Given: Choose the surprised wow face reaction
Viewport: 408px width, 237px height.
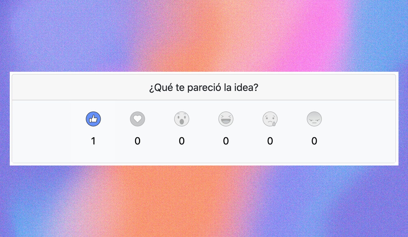Looking at the screenshot, I should pyautogui.click(x=182, y=119).
